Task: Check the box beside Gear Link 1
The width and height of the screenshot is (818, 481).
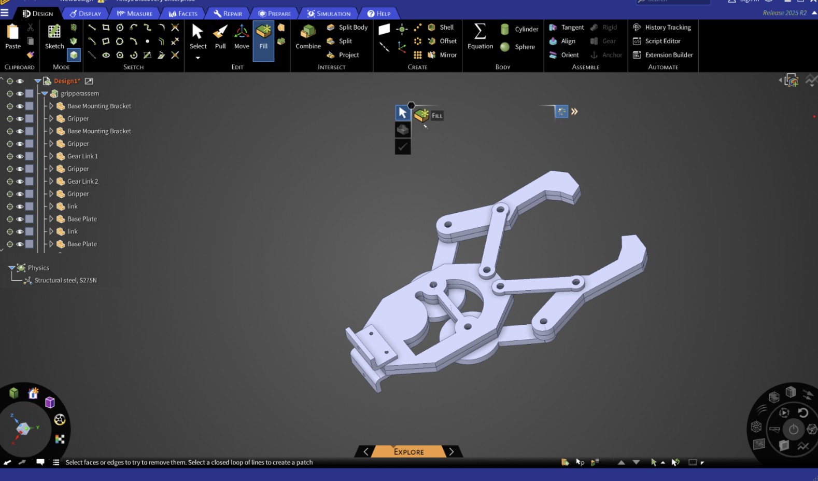Action: (x=30, y=156)
